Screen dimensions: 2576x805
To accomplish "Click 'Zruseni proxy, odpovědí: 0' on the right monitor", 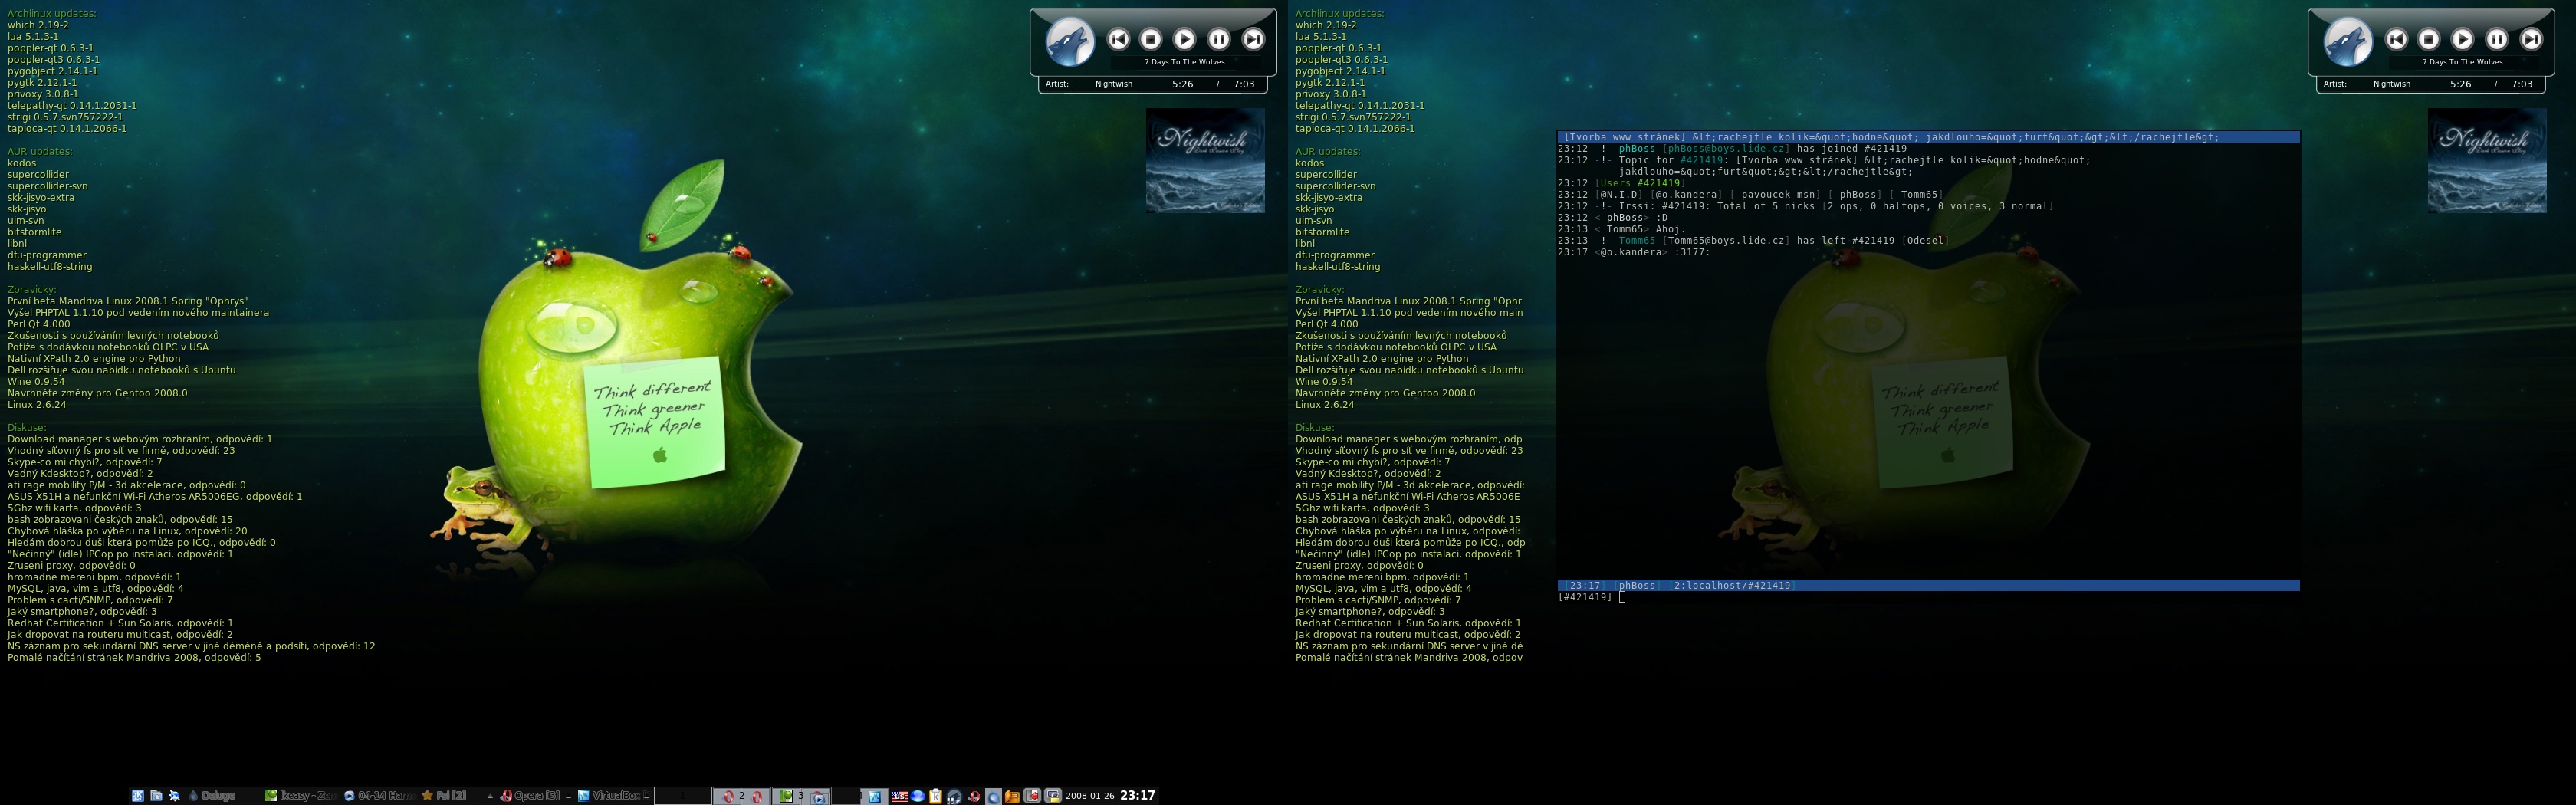I will [1359, 565].
